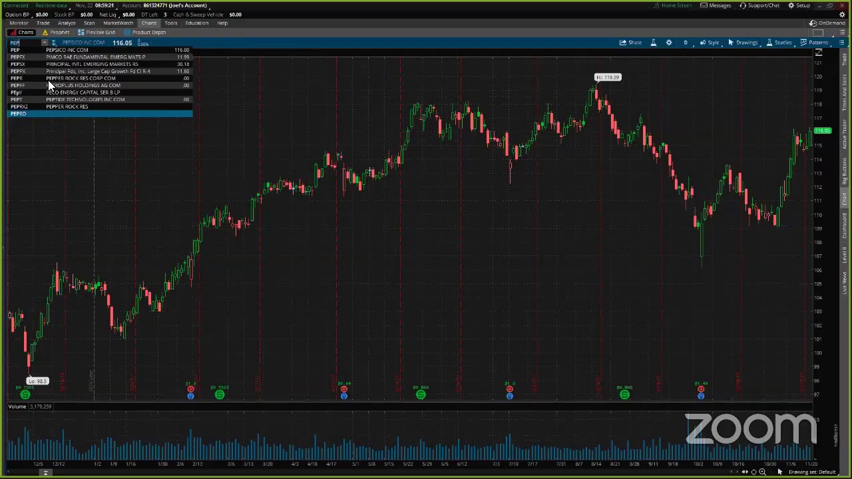Open Messages
Screen dimensions: 852x479
[716, 5]
